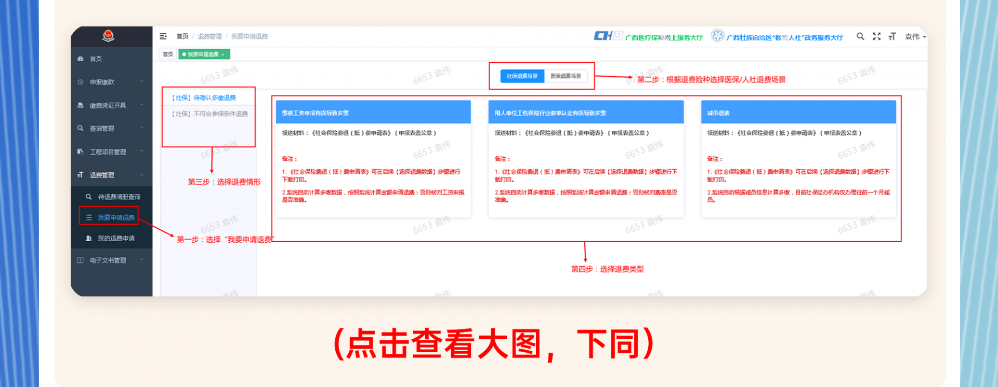Open 我的退费申请 submenu item
Screen dimensions: 998x387
[112, 238]
